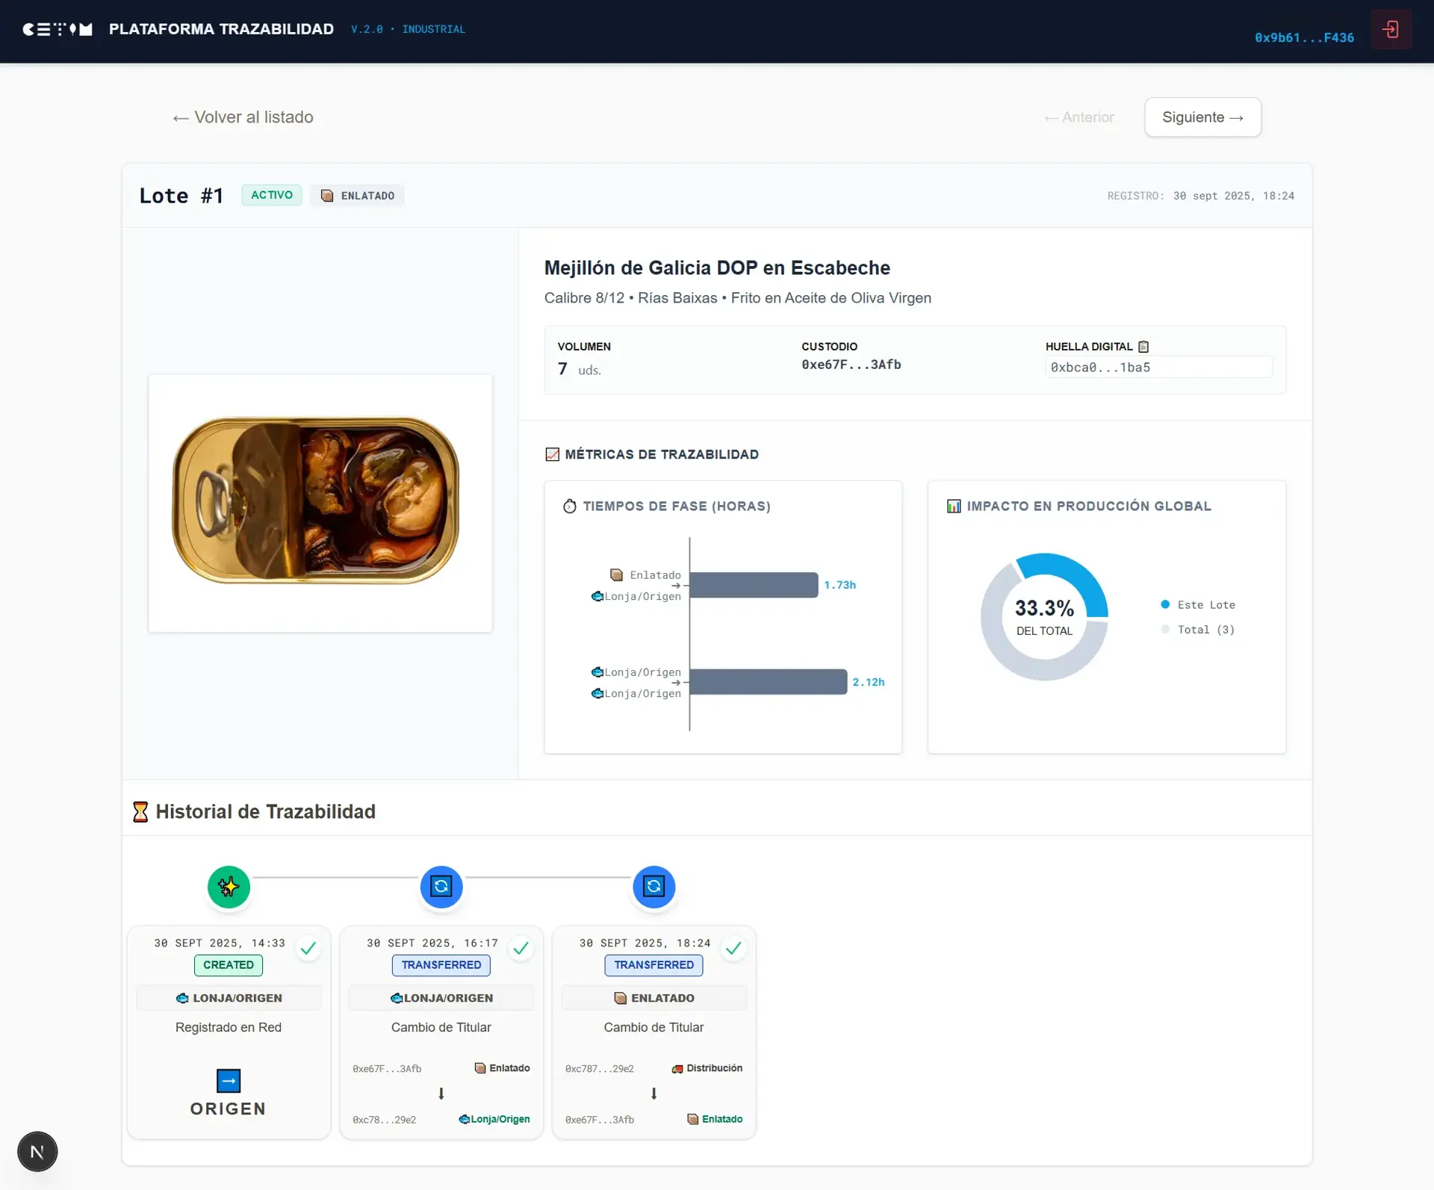The height and width of the screenshot is (1190, 1434).
Task: Click the platform logo in the header
Action: [58, 29]
